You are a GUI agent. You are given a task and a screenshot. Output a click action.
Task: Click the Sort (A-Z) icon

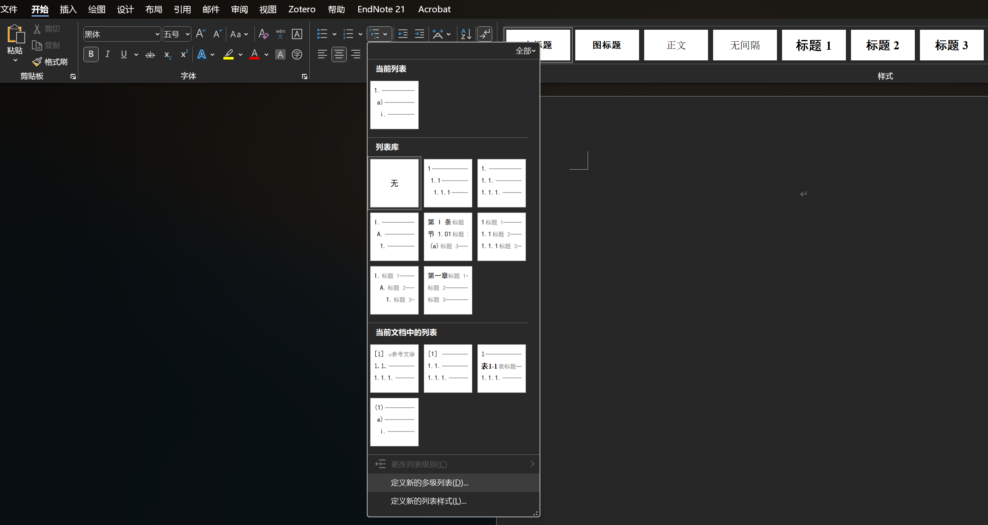(x=466, y=34)
